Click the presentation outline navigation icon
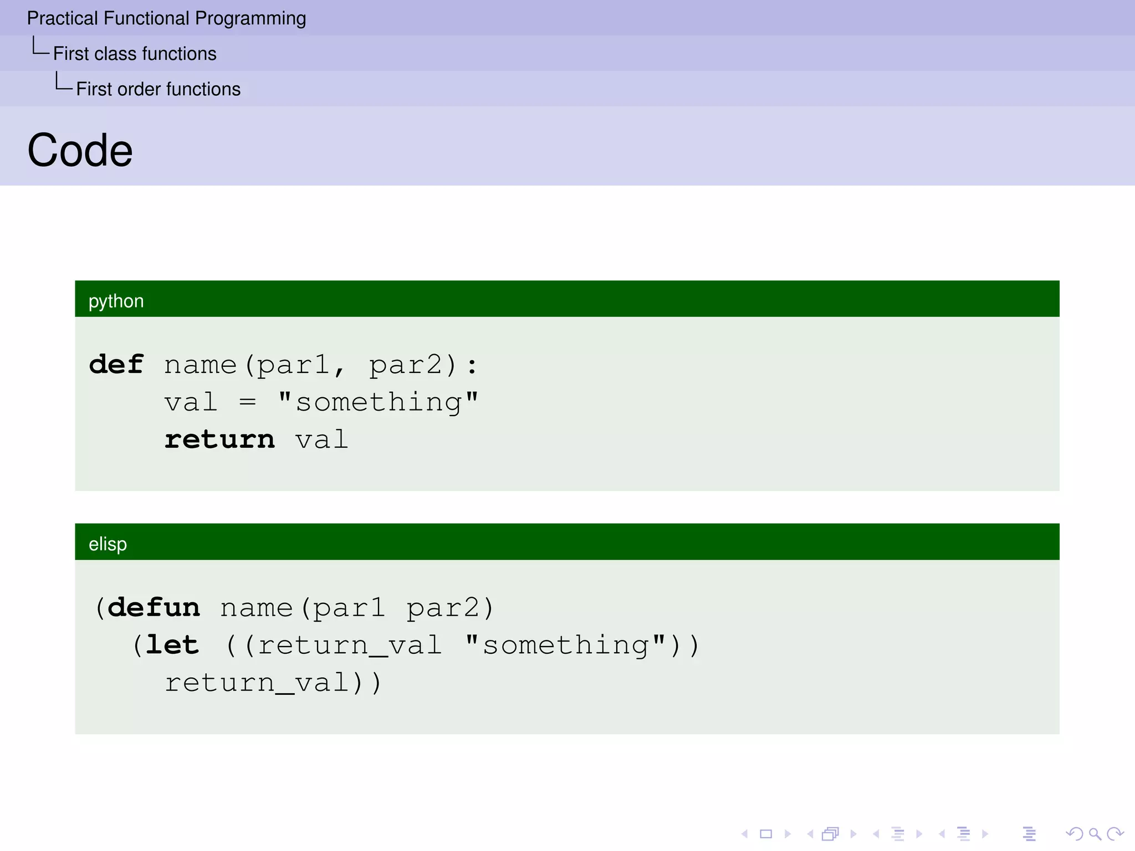Image resolution: width=1135 pixels, height=851 pixels. pos(1030,834)
